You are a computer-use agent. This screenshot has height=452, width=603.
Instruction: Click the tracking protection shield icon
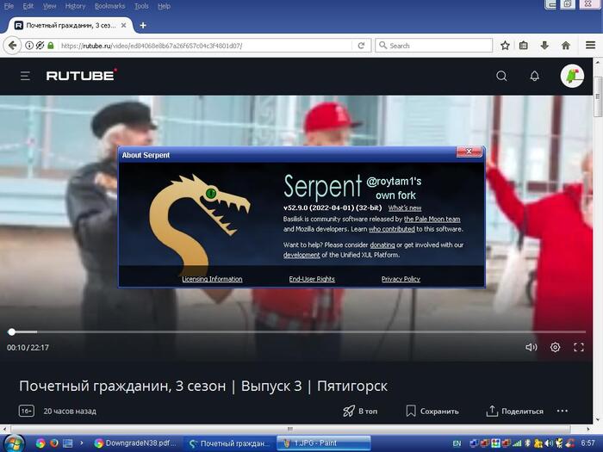coord(40,46)
